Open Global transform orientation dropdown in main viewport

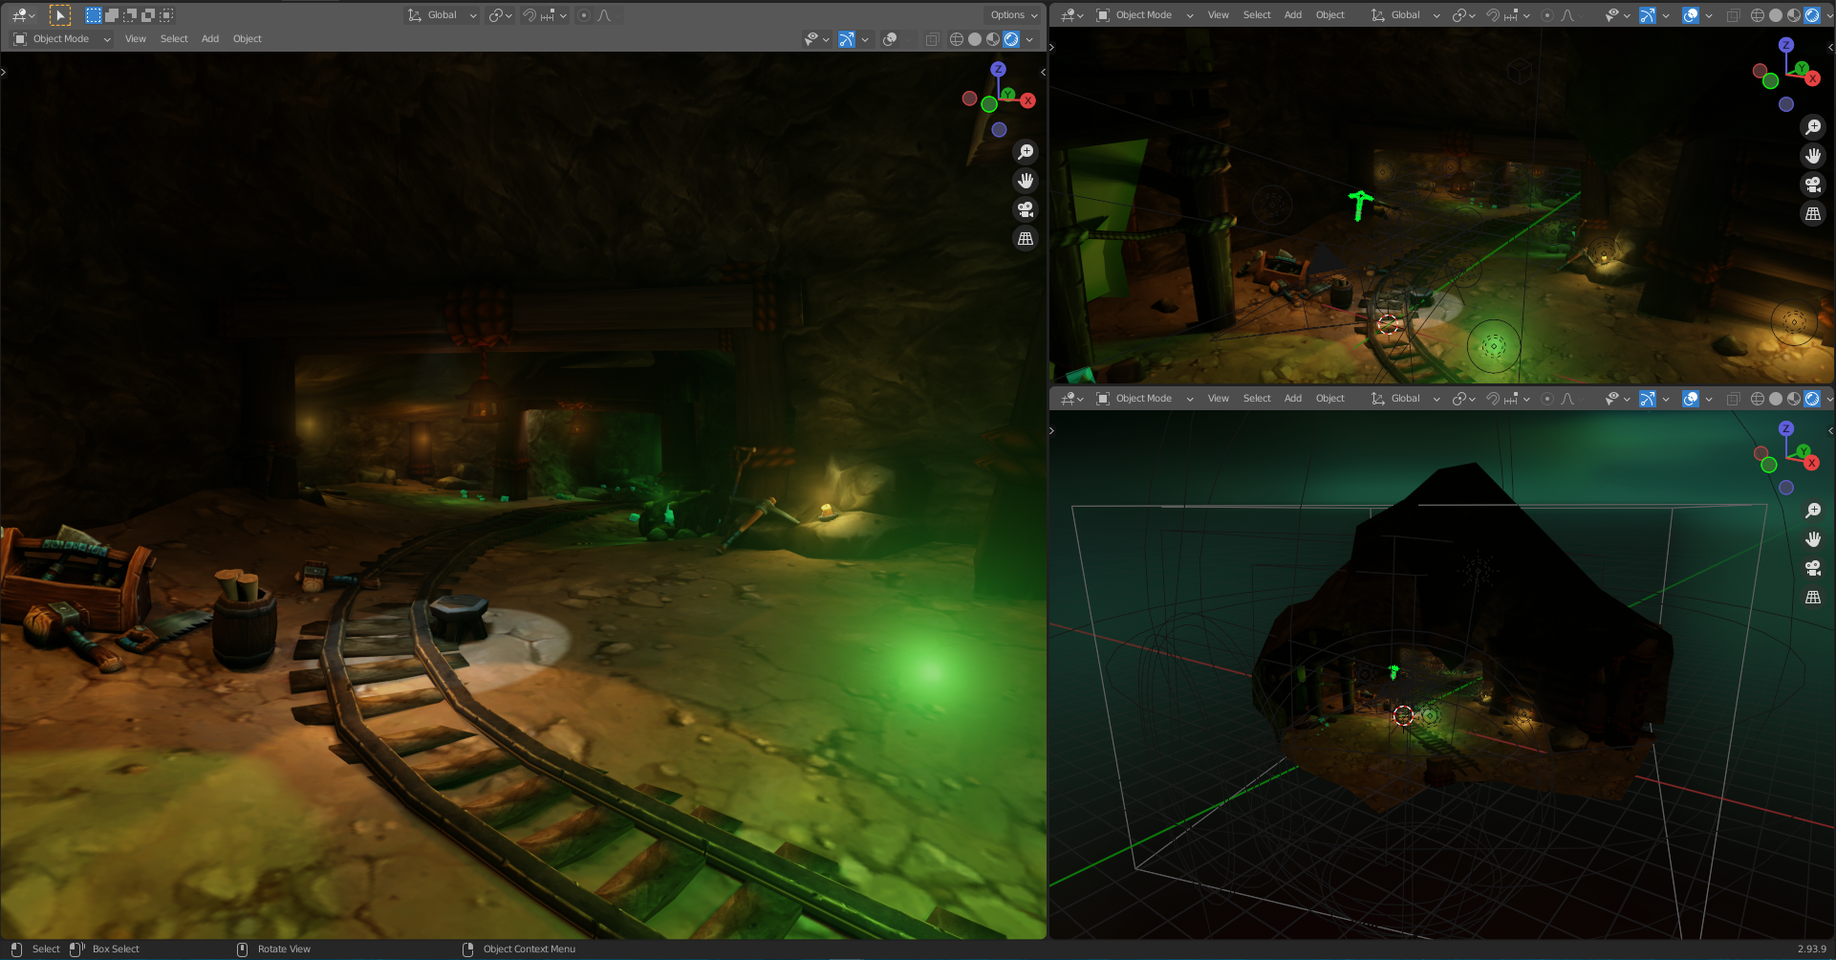click(x=442, y=15)
